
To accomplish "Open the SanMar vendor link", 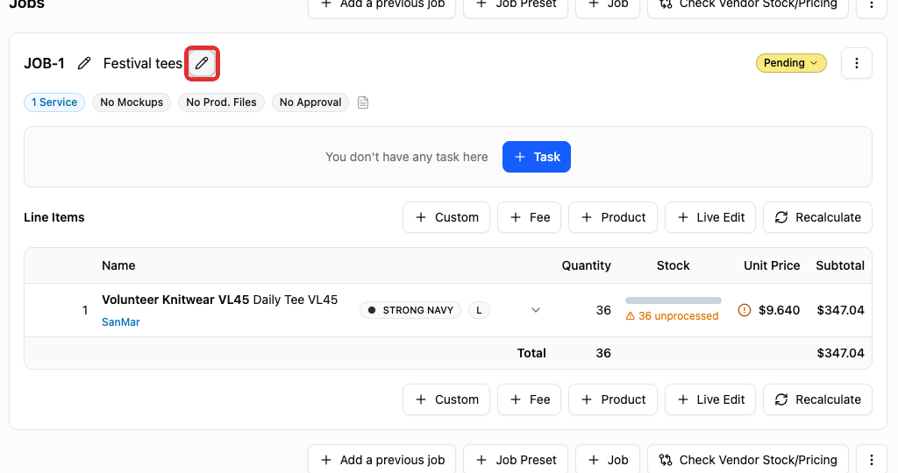I will [121, 322].
